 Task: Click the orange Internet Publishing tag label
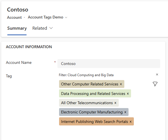(x=94, y=122)
